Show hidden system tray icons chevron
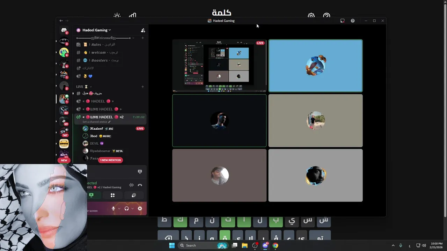Image resolution: width=447 pixels, height=251 pixels. 393,245
